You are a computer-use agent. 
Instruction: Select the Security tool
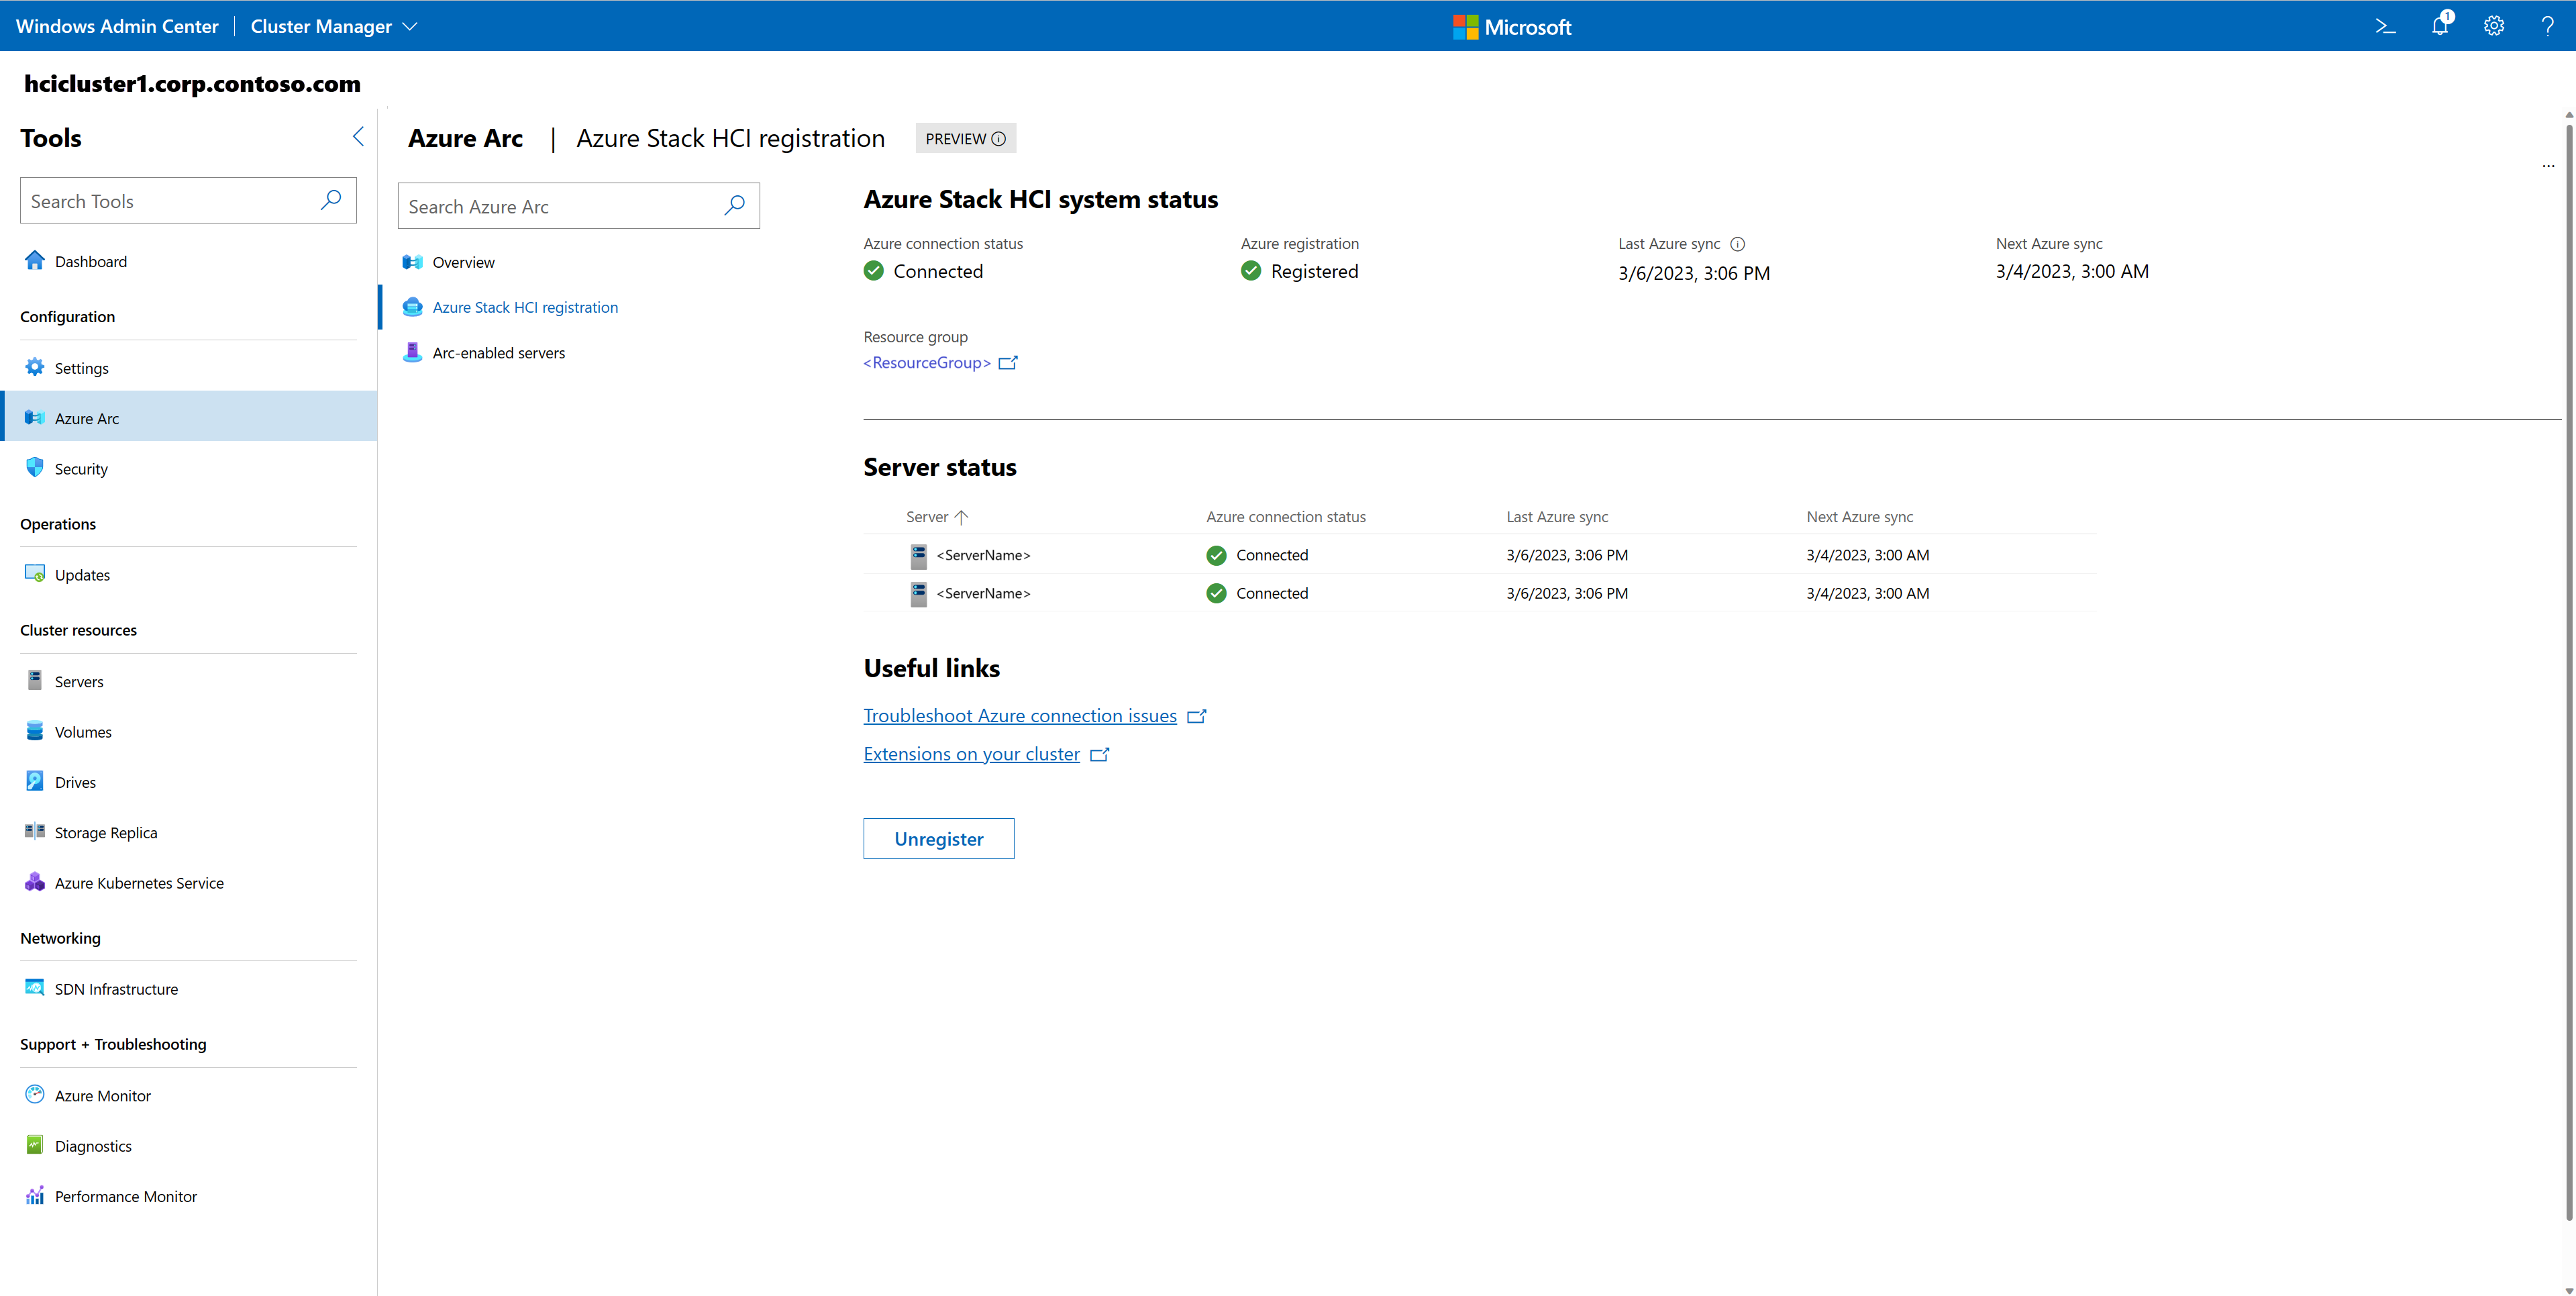81,468
